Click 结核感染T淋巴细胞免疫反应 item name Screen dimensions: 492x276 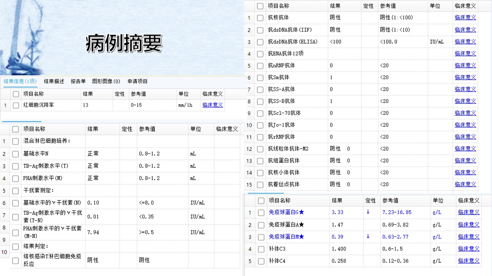(x=52, y=260)
